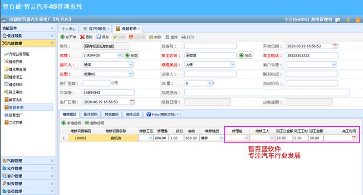Open 完工审核 in sidebar

(x=14, y=92)
